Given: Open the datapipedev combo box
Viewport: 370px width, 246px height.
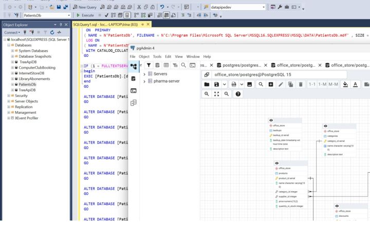Looking at the screenshot, I should [264, 7].
